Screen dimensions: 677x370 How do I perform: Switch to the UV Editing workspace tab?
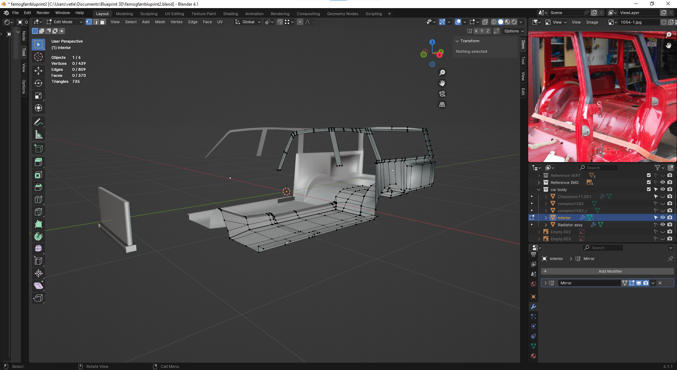174,14
